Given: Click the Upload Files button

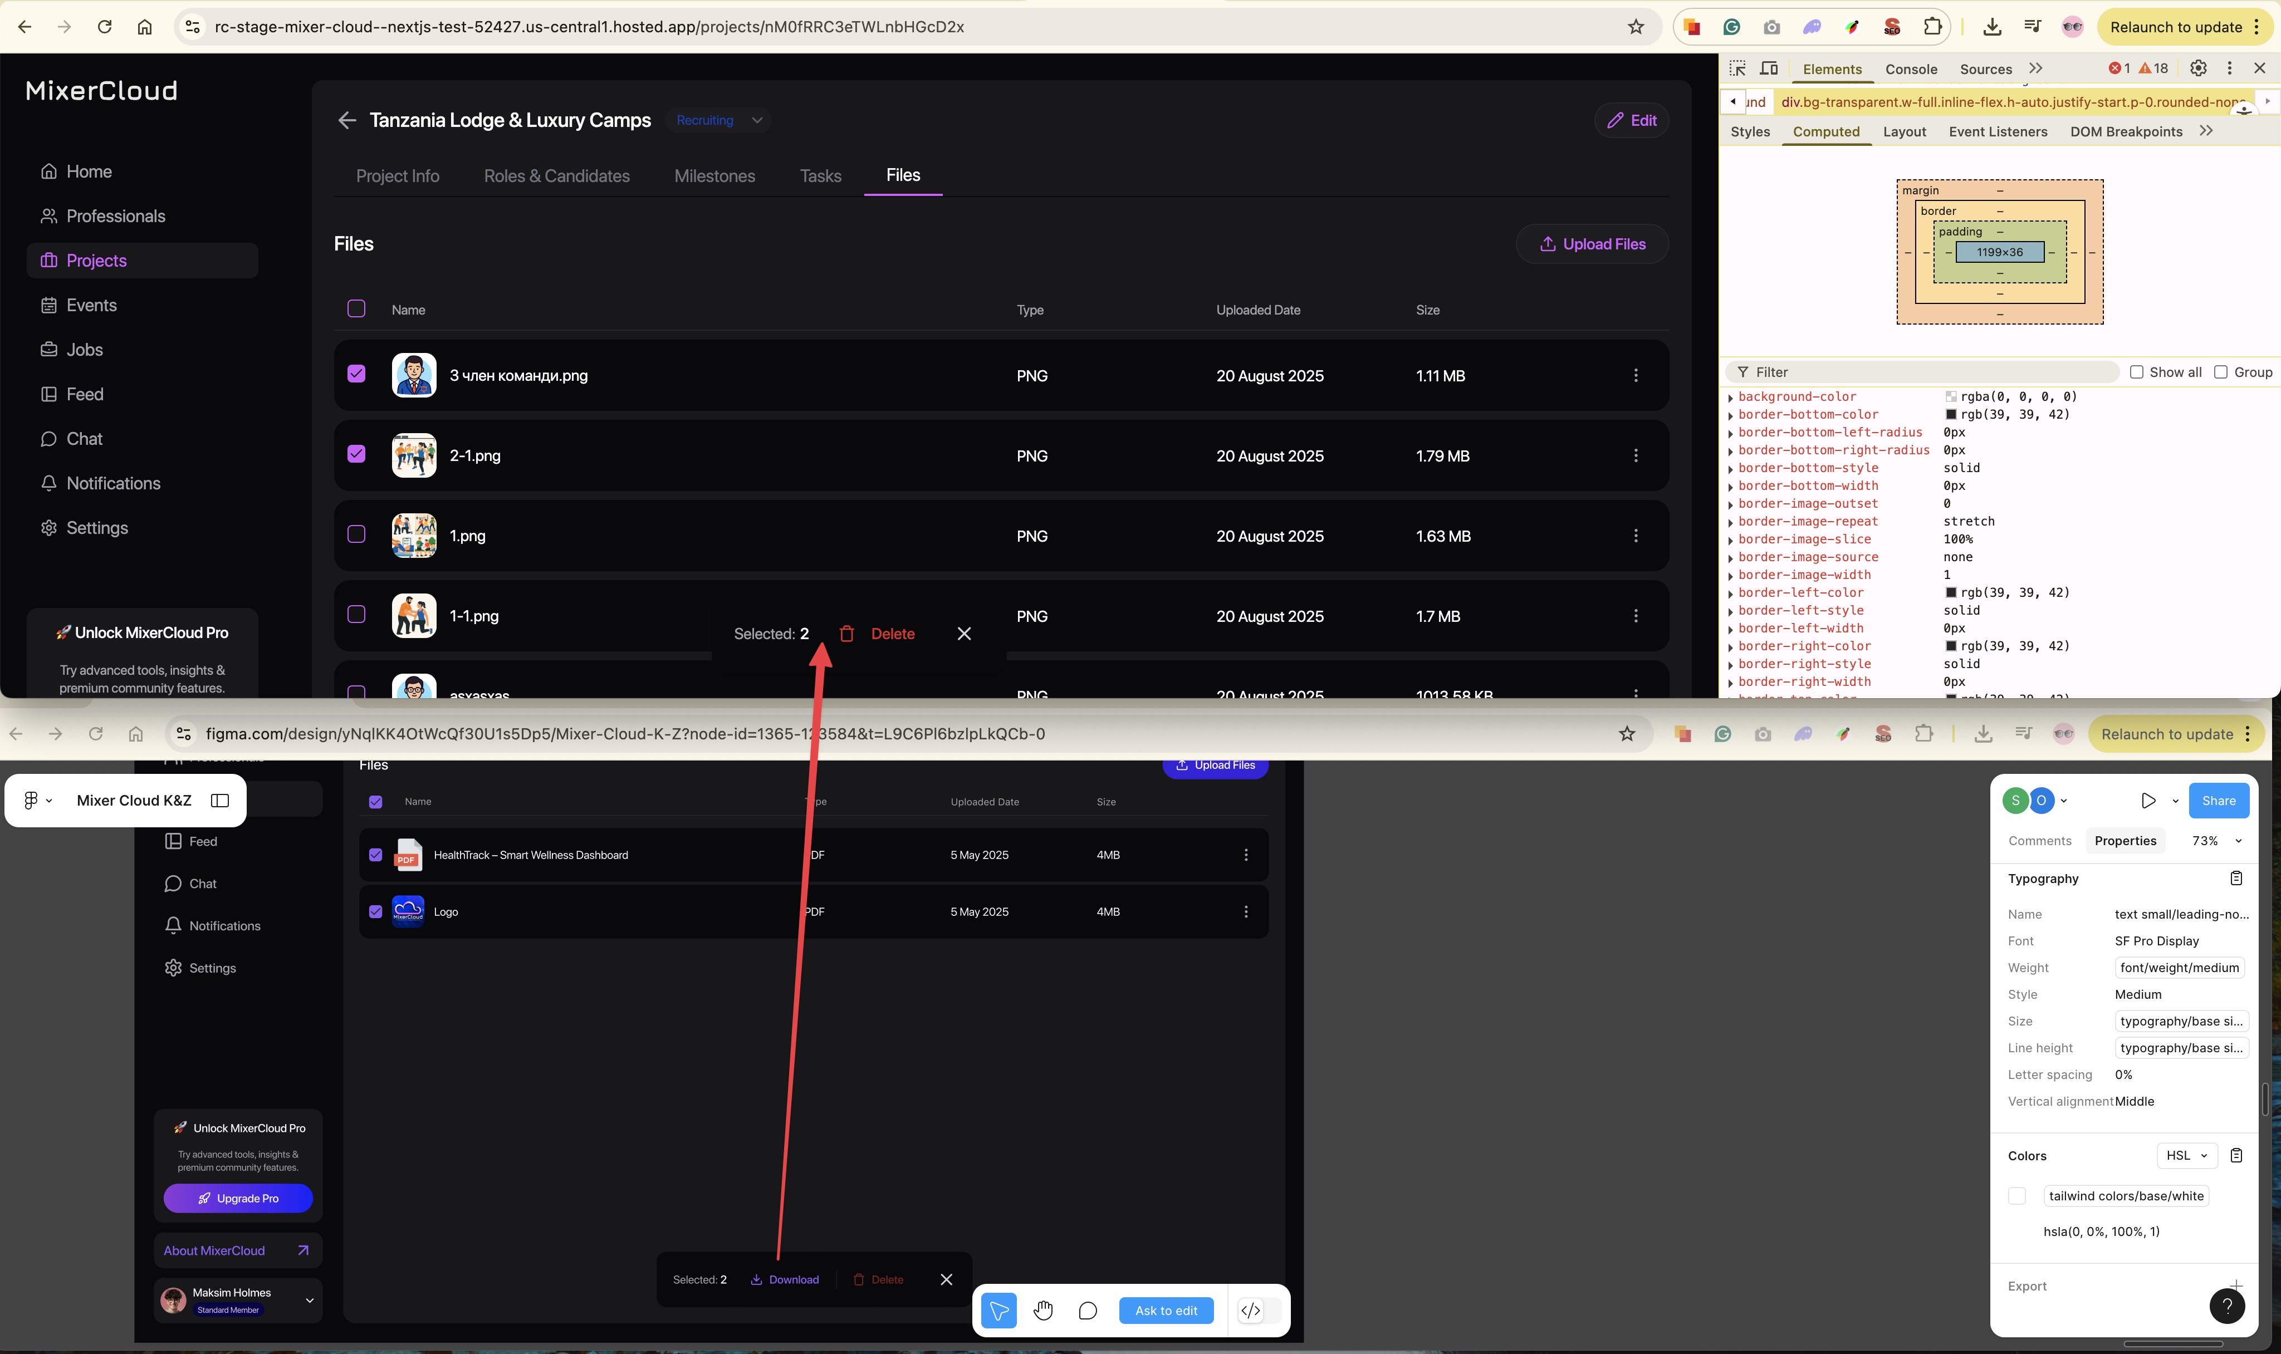Looking at the screenshot, I should 1592,244.
